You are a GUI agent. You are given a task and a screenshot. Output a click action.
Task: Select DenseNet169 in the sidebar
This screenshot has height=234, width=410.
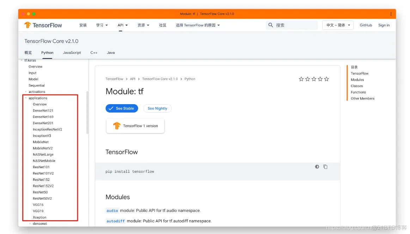pyautogui.click(x=43, y=117)
